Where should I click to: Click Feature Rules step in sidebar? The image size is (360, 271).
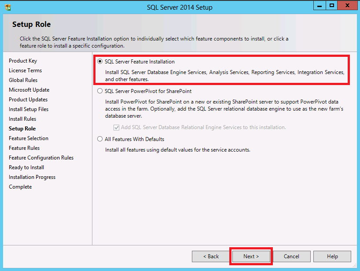[24, 148]
